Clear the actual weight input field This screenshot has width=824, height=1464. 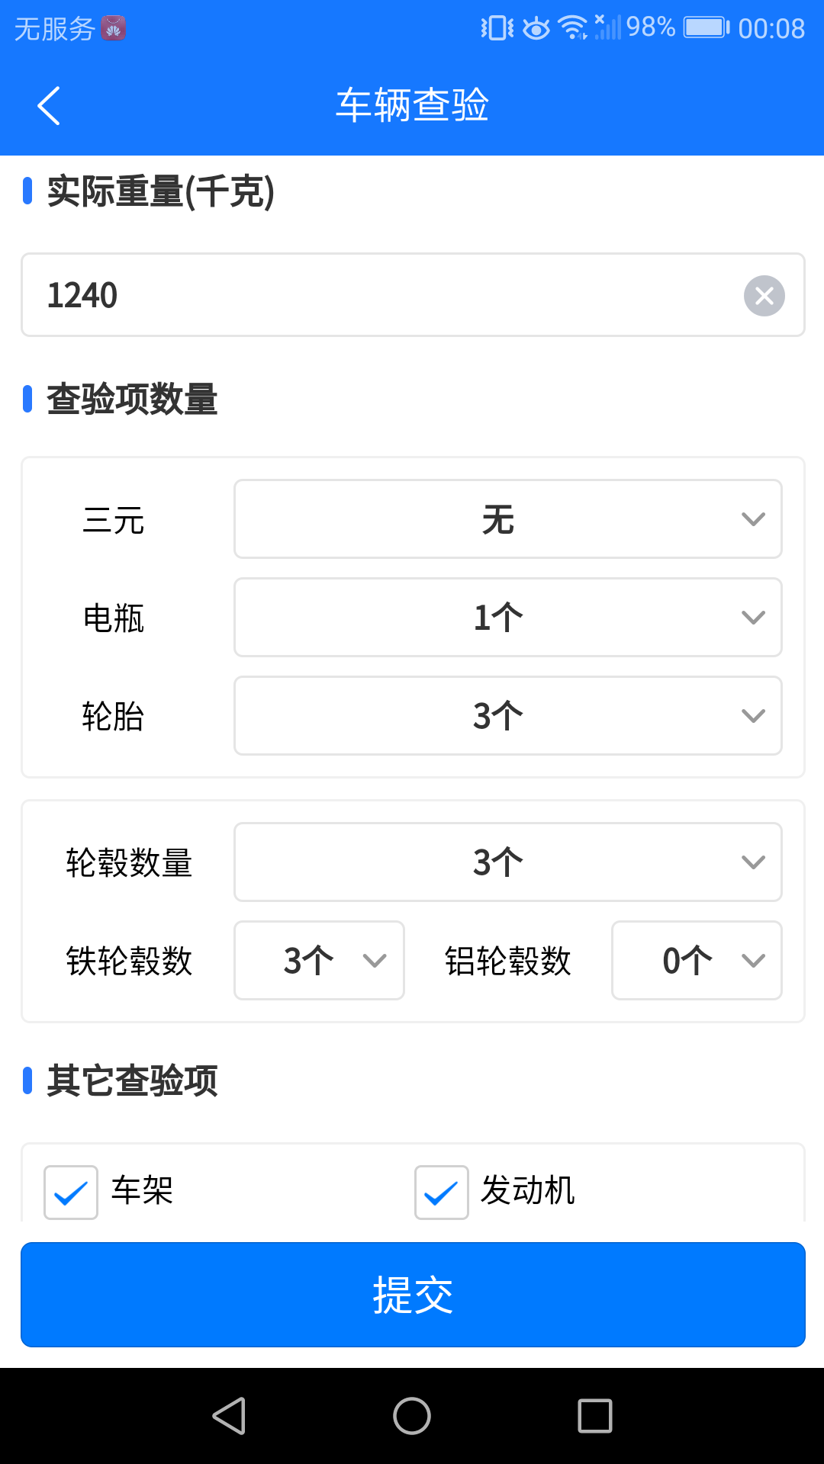pyautogui.click(x=764, y=296)
